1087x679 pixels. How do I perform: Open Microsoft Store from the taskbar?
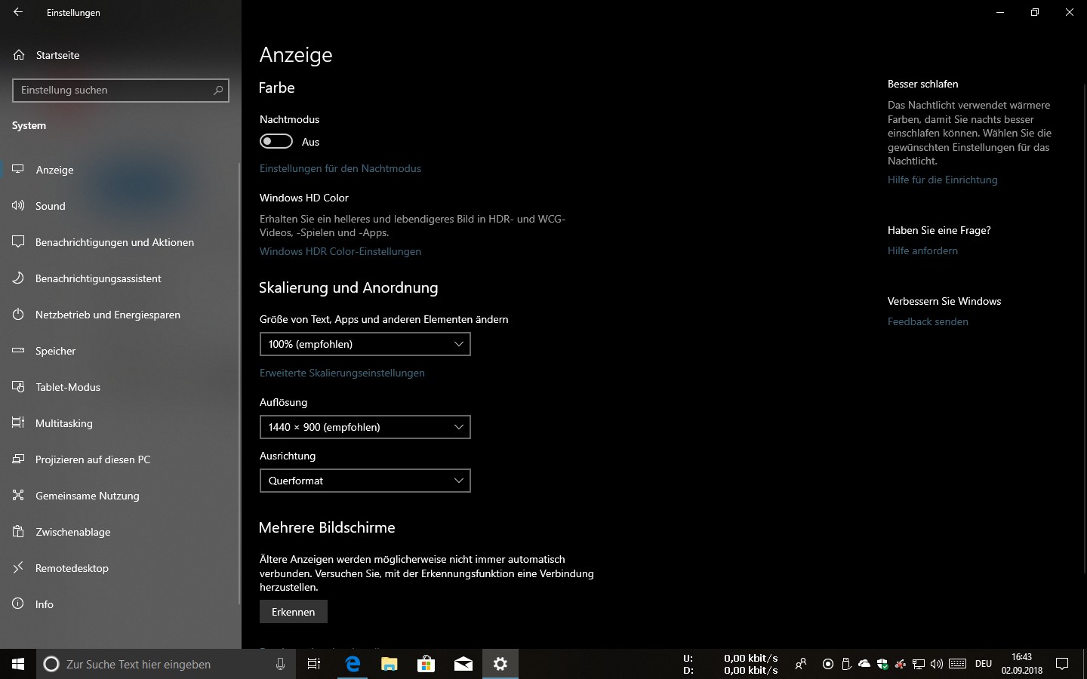pyautogui.click(x=426, y=664)
